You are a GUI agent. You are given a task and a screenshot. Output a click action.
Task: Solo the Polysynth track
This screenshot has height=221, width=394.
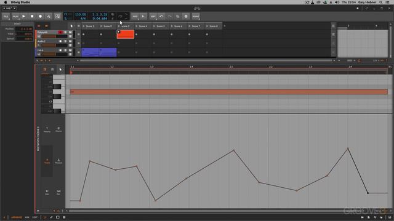click(x=65, y=33)
